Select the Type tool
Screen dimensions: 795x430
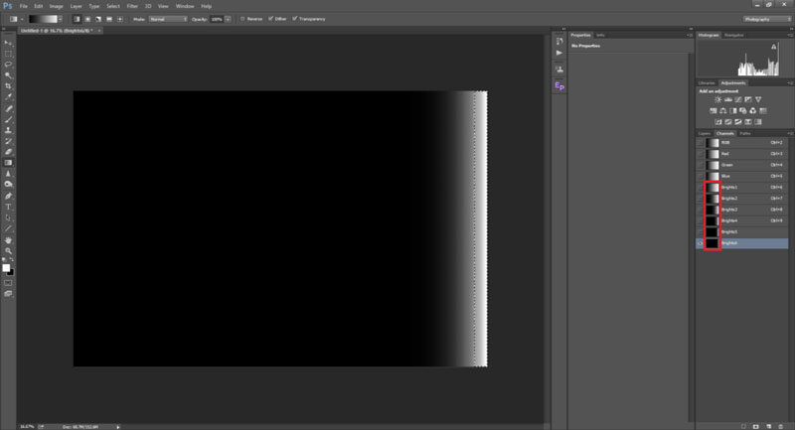point(9,207)
